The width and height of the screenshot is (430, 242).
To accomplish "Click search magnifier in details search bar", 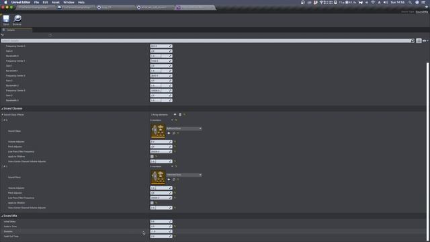I will click(x=413, y=40).
